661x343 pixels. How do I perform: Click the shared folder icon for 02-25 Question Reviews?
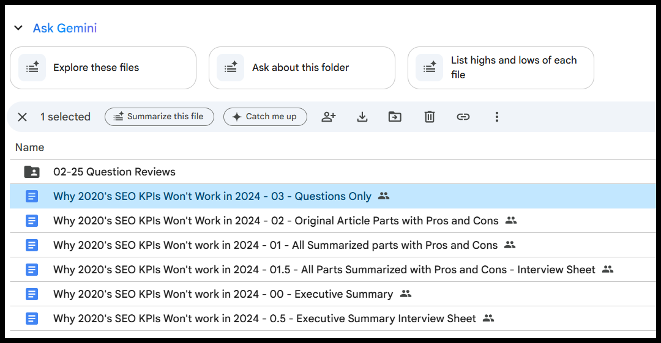coord(32,172)
